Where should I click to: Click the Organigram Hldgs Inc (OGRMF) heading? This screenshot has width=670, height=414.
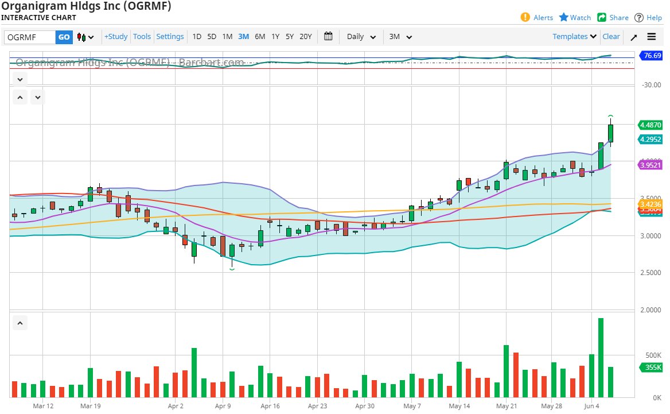(86, 6)
